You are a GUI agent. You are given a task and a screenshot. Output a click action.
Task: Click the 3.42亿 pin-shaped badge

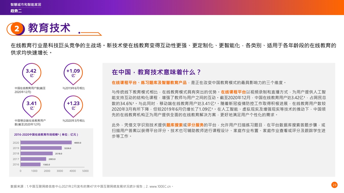(32, 73)
